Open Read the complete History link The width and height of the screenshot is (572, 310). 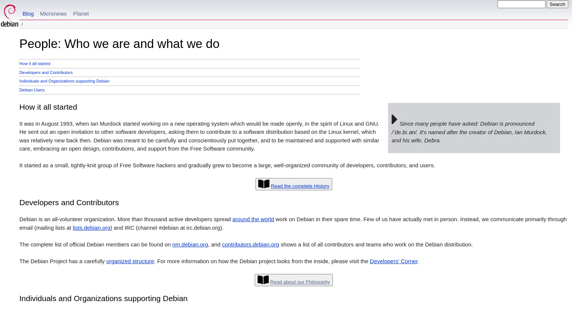pyautogui.click(x=300, y=186)
